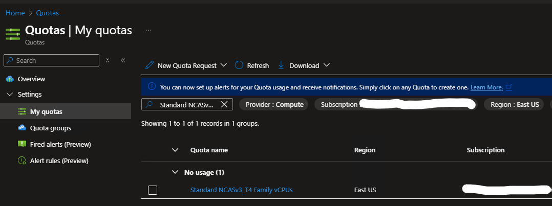
Task: Select My quotas in sidebar
Action: [66, 112]
